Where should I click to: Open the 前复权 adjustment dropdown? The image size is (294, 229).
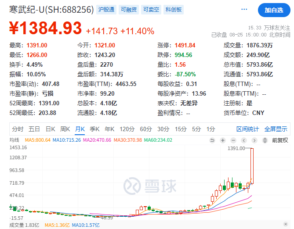coord(280,140)
